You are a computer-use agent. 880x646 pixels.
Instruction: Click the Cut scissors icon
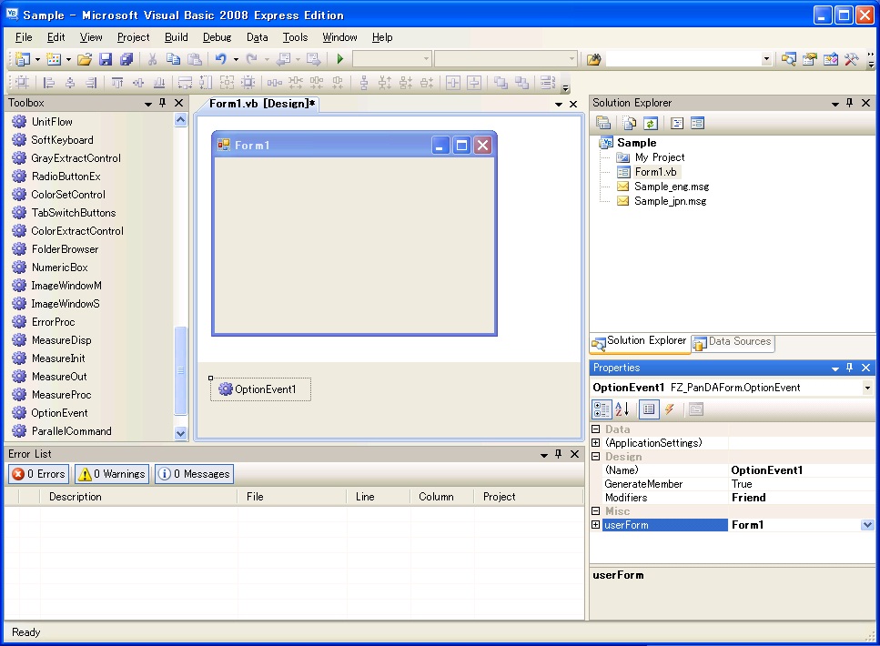152,59
